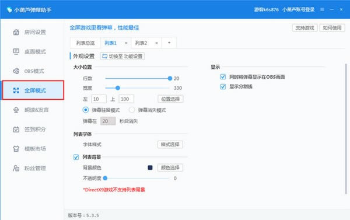Viewport: 350px width, 220px height.
Task: Open the title bar hamburger menu
Action: [x=322, y=9]
